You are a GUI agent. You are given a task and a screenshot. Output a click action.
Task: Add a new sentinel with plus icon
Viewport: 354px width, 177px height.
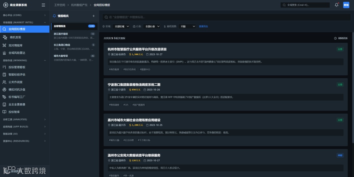tap(94, 16)
